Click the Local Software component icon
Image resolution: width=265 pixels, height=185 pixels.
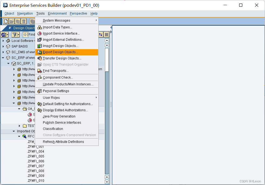click(x=8, y=41)
